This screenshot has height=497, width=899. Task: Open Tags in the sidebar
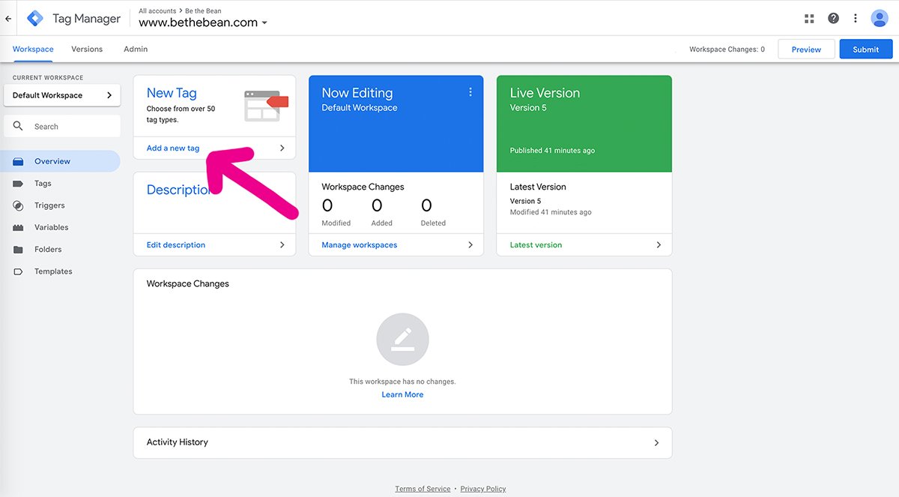pos(60,184)
